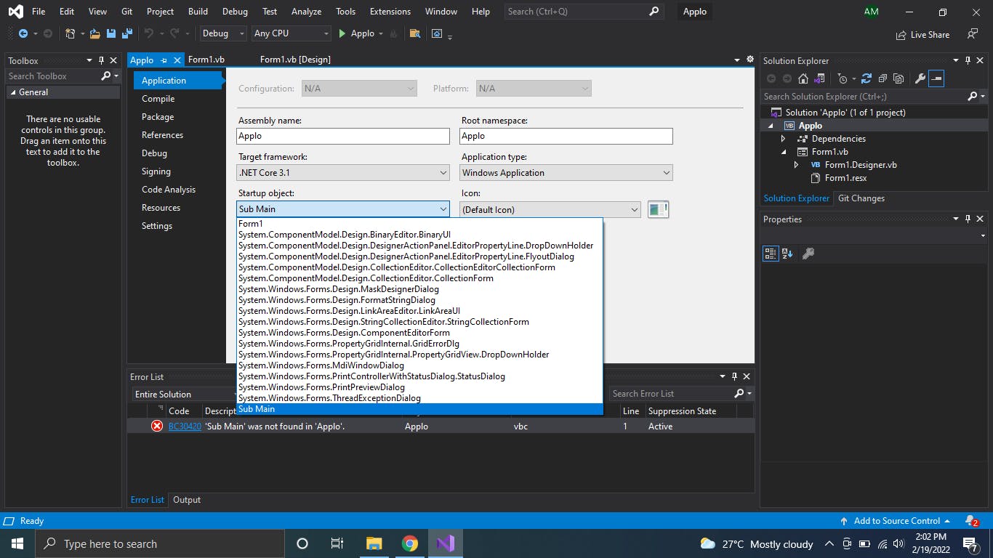993x558 pixels.
Task: Switch to Git Changes tab
Action: coord(861,198)
